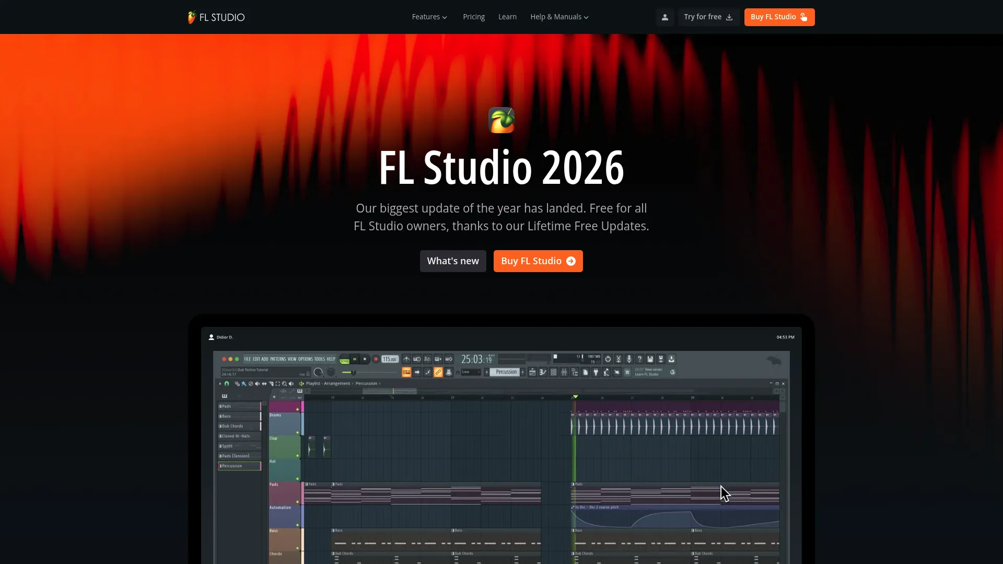This screenshot has width=1003, height=564.
Task: Click the globe news icon
Action: tap(673, 372)
